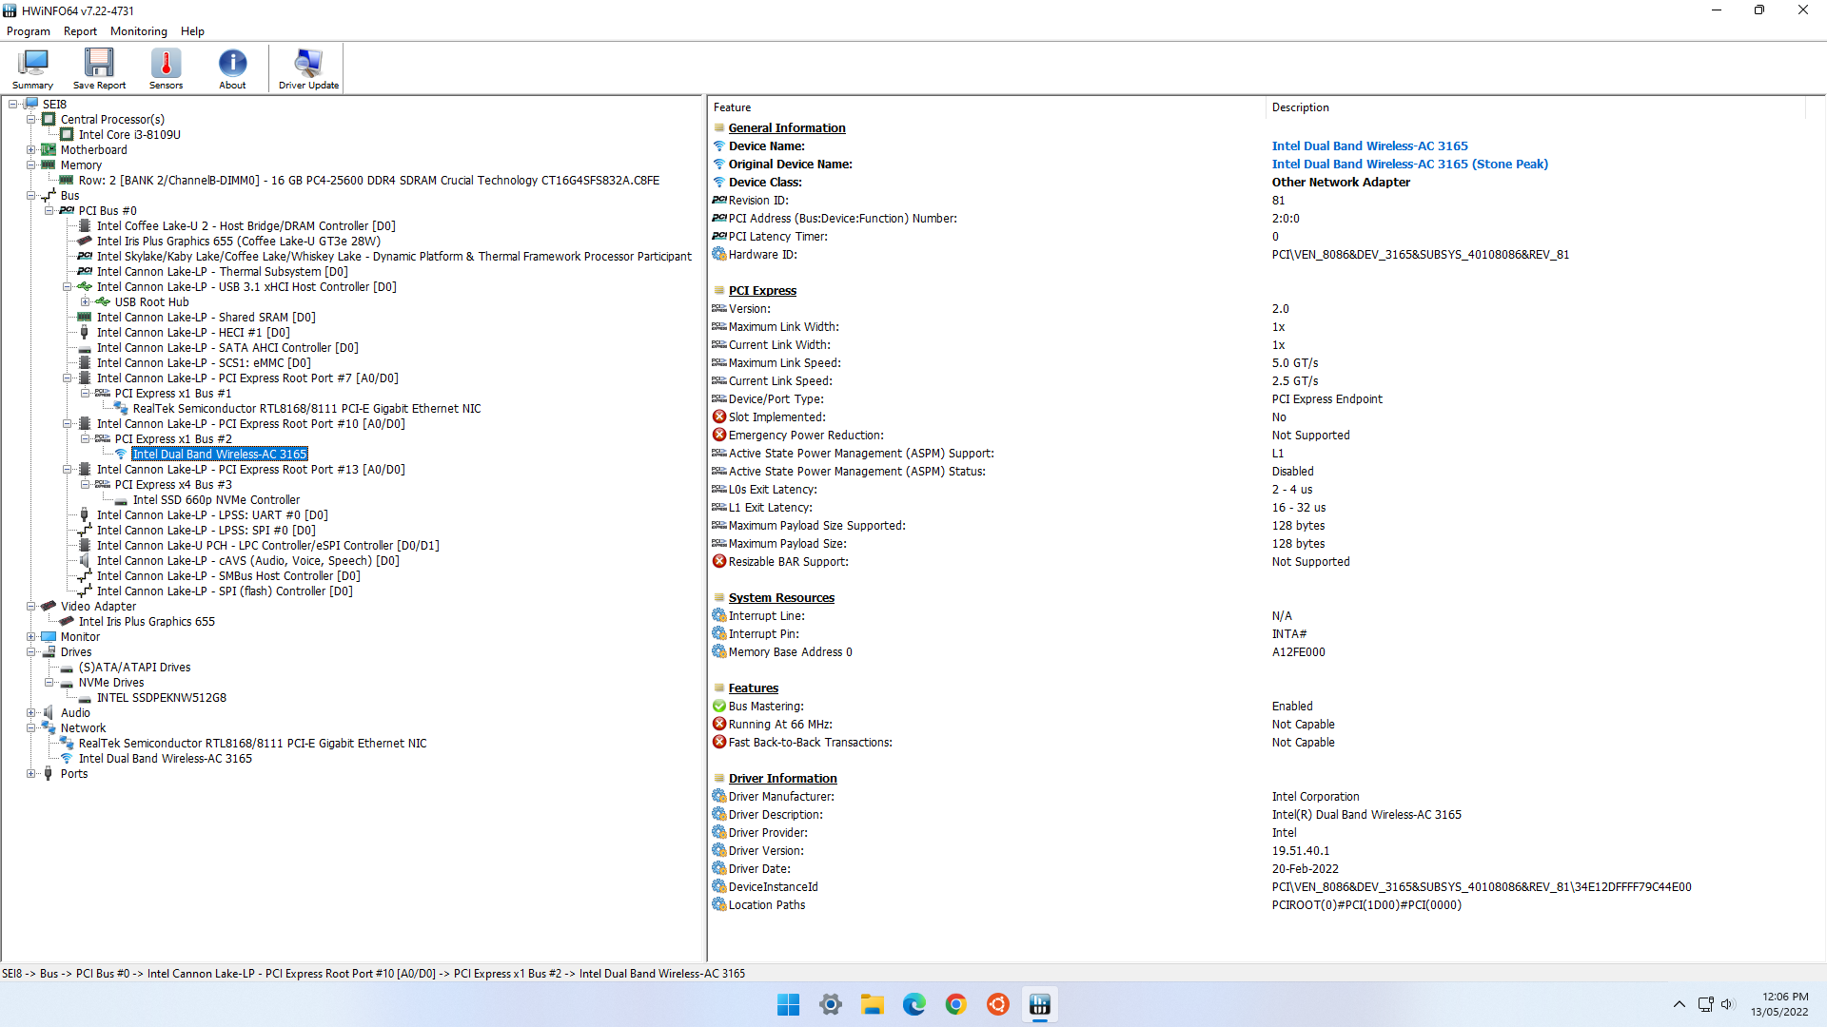This screenshot has height=1027, width=1827.
Task: Open Google Chrome from the taskbar
Action: click(x=955, y=1005)
